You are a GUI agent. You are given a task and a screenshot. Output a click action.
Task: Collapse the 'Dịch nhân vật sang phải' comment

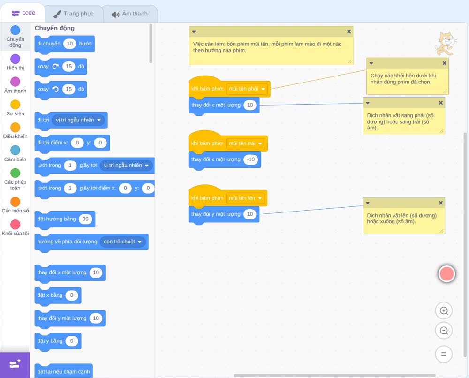[368, 103]
